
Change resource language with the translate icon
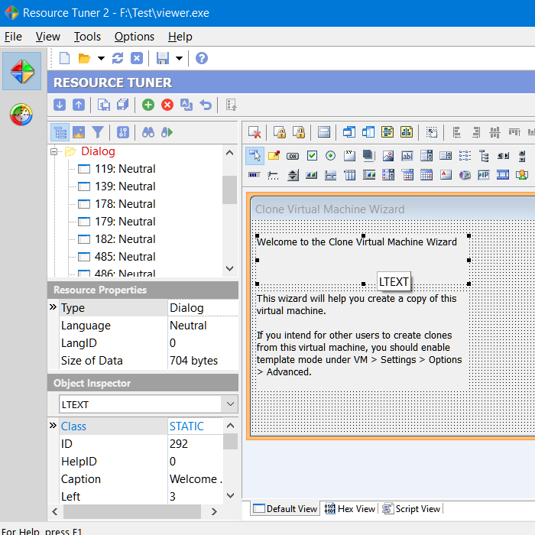186,105
